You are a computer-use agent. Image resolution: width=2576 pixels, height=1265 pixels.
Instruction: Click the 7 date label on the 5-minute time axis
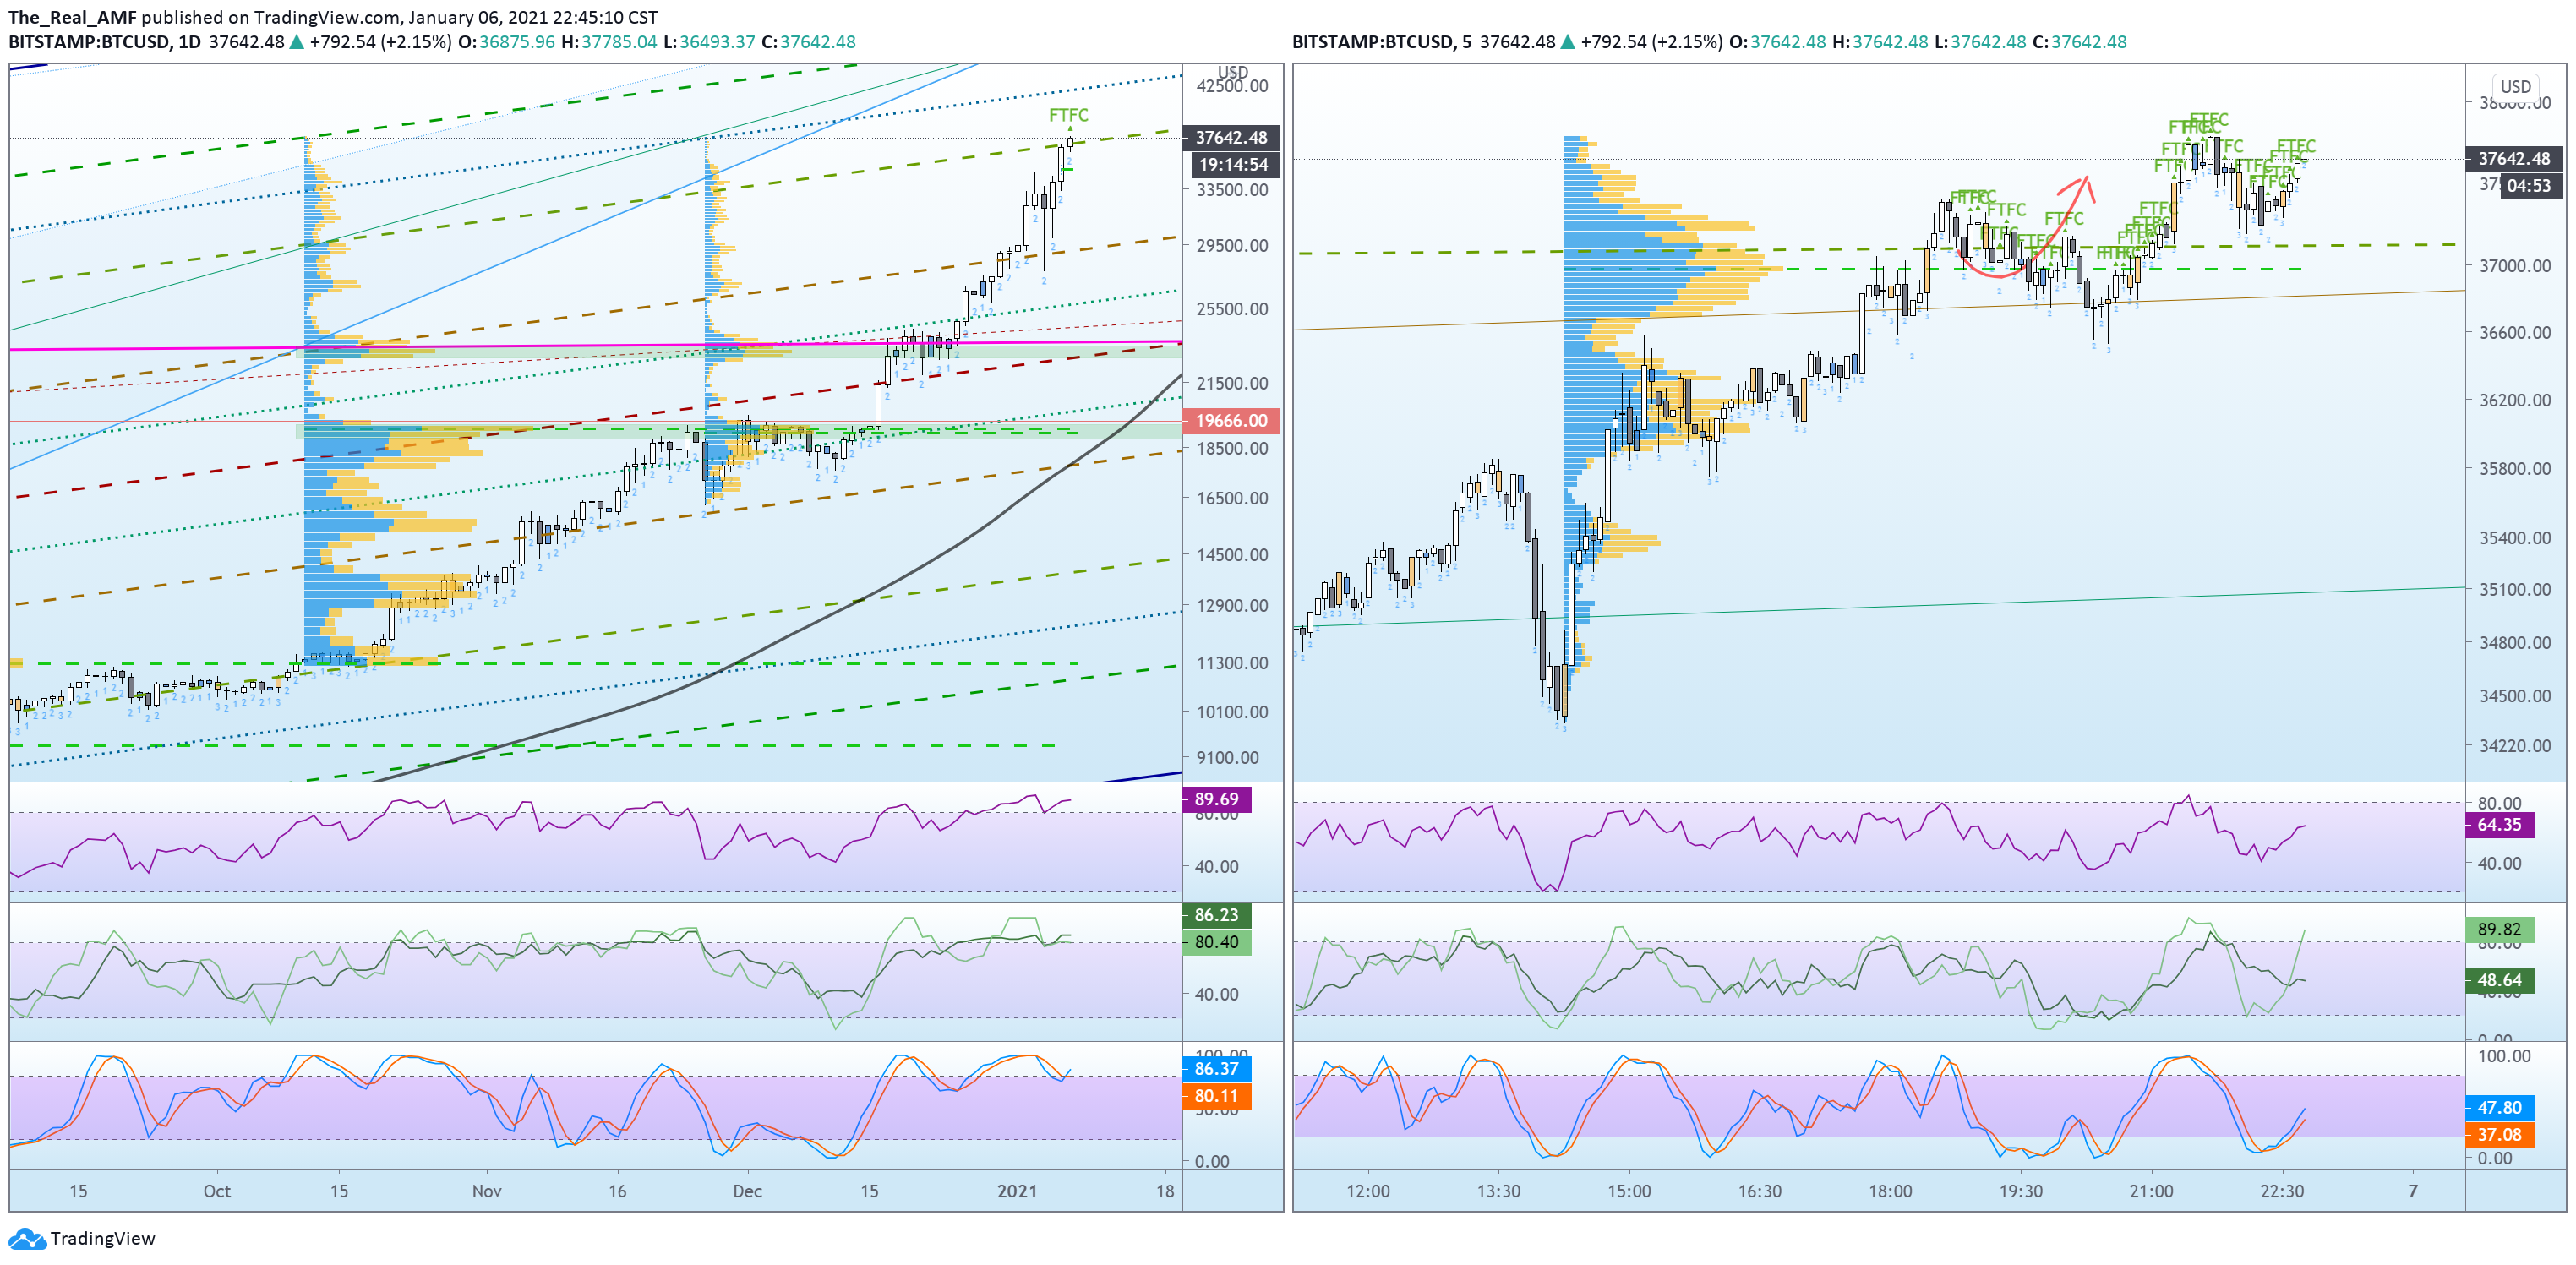point(2413,1191)
